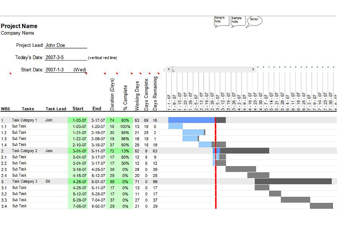
Task: Click the End column header
Action: point(97,109)
